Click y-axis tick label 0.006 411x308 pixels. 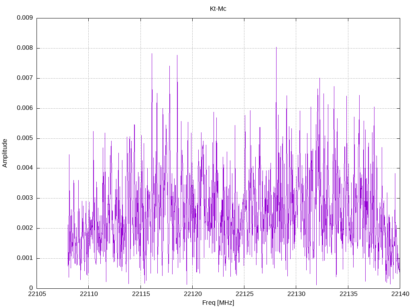(x=25, y=108)
